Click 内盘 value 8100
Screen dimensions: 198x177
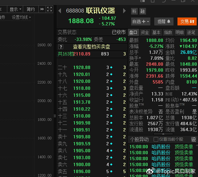(x=192, y=82)
